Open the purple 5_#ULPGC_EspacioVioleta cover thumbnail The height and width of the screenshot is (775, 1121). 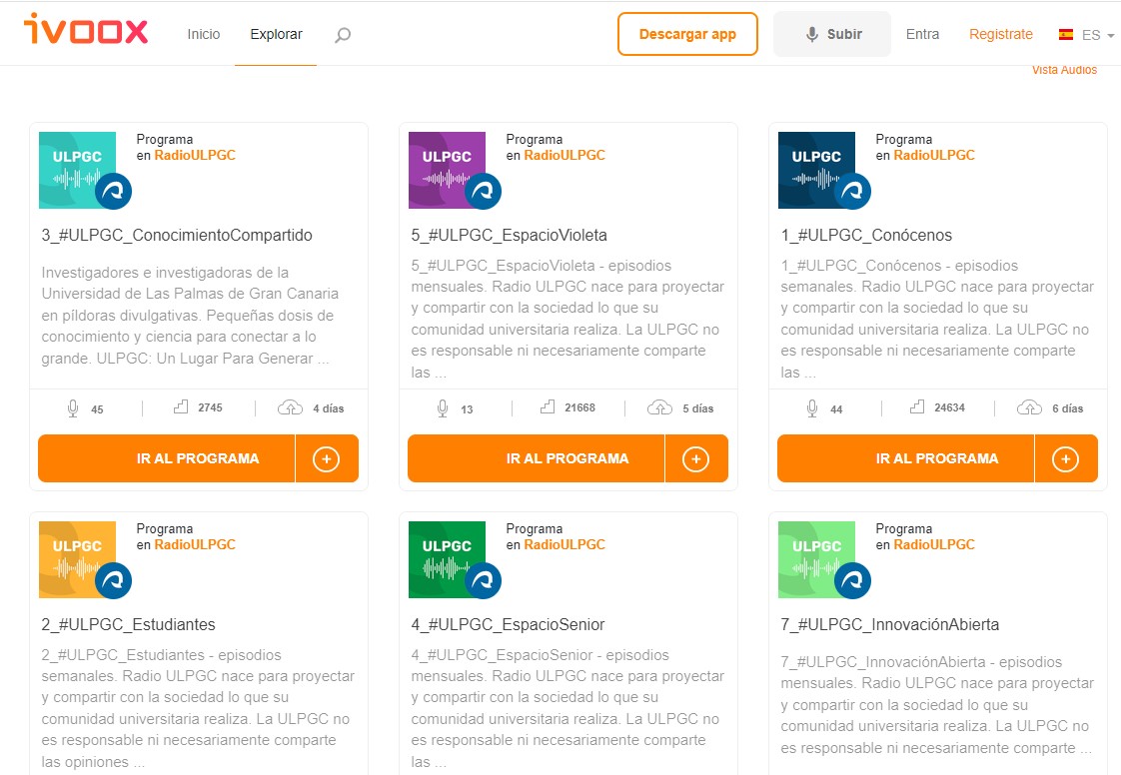(x=448, y=170)
